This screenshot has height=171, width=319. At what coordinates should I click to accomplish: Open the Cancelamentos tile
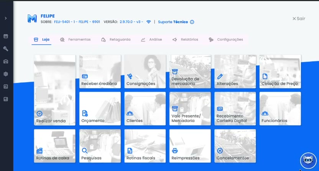(235, 146)
